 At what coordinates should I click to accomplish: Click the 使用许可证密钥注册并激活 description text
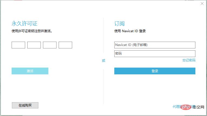(x=32, y=31)
